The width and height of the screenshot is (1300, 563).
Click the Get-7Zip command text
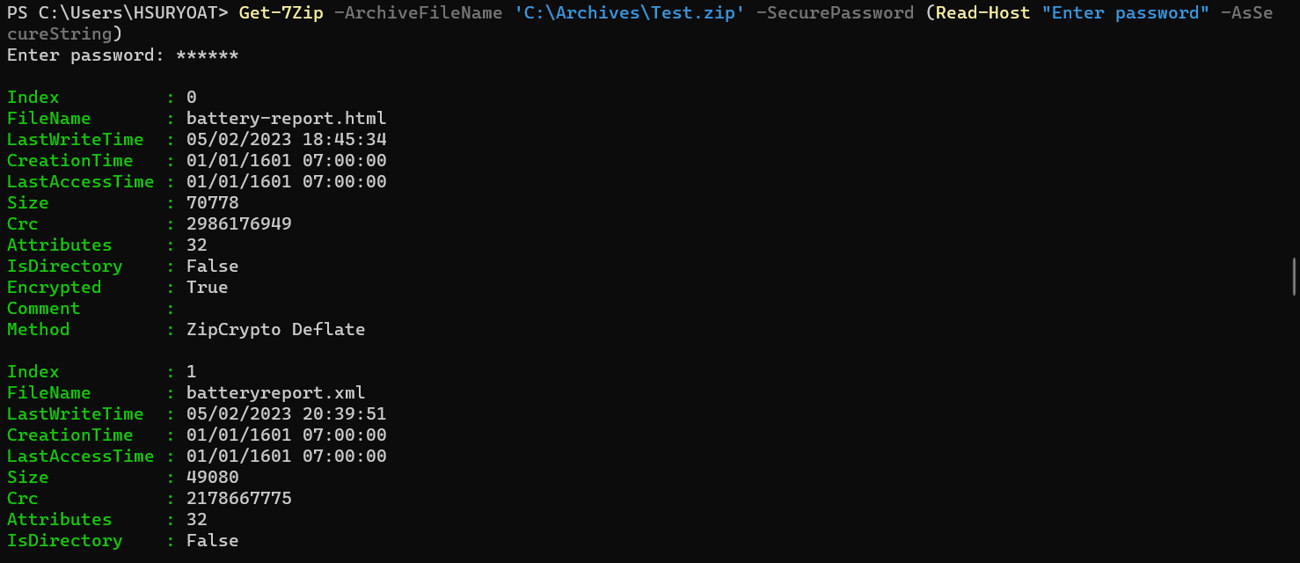pos(281,13)
